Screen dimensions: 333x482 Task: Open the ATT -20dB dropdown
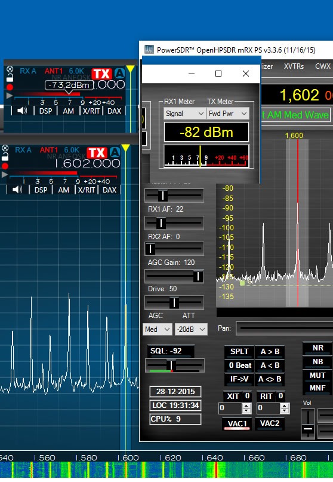(x=191, y=330)
